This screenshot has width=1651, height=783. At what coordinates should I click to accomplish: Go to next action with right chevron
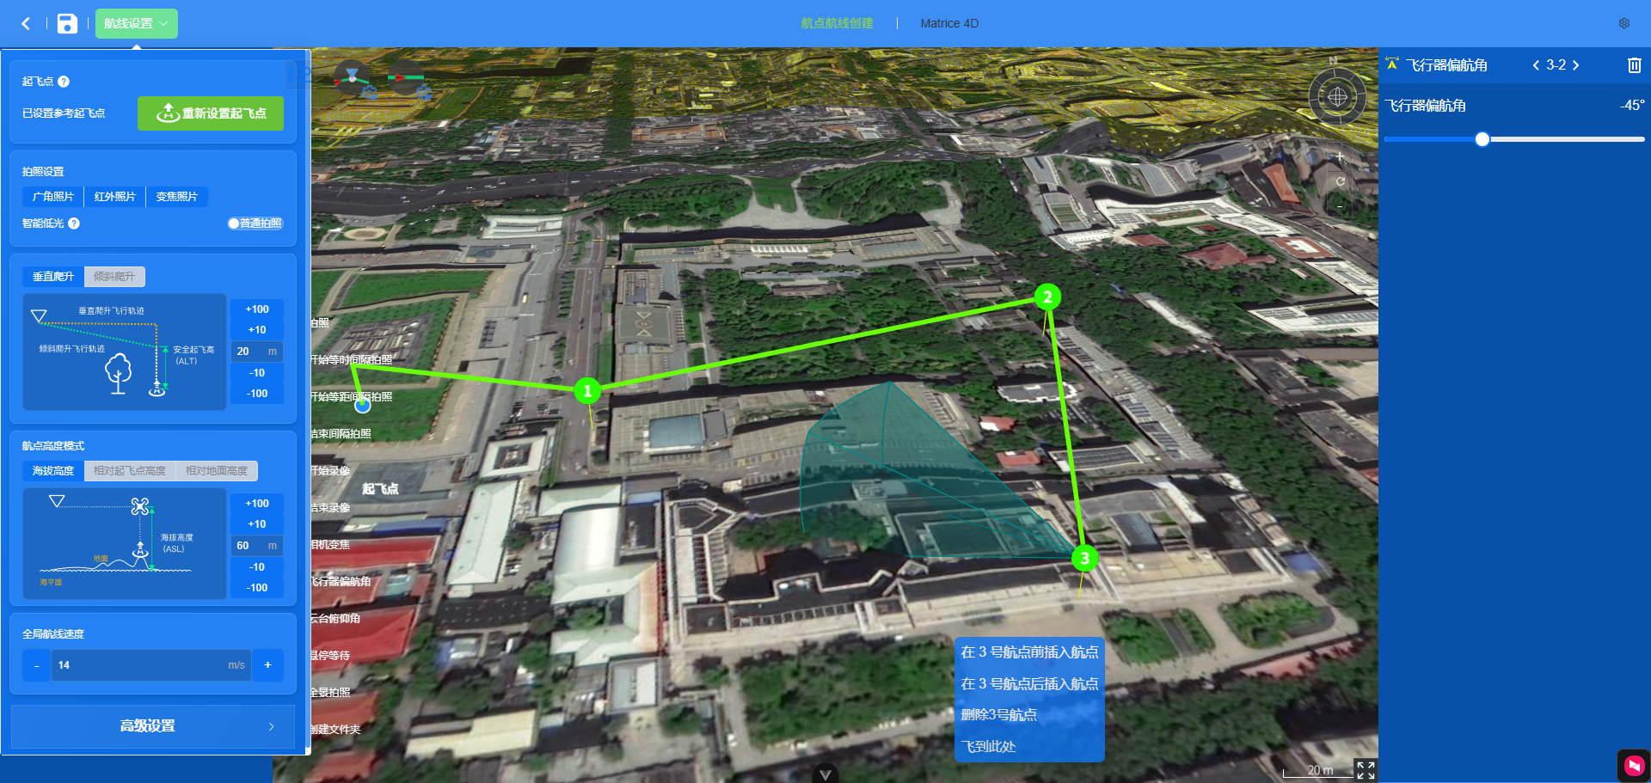[1575, 65]
